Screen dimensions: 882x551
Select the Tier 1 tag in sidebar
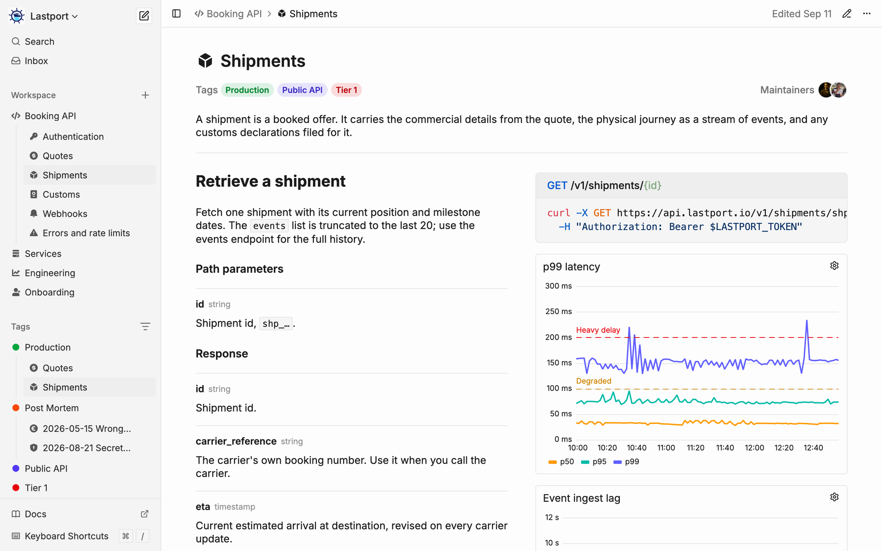coord(80,488)
